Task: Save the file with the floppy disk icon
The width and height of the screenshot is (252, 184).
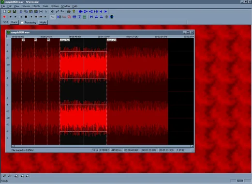Action: coord(15,12)
